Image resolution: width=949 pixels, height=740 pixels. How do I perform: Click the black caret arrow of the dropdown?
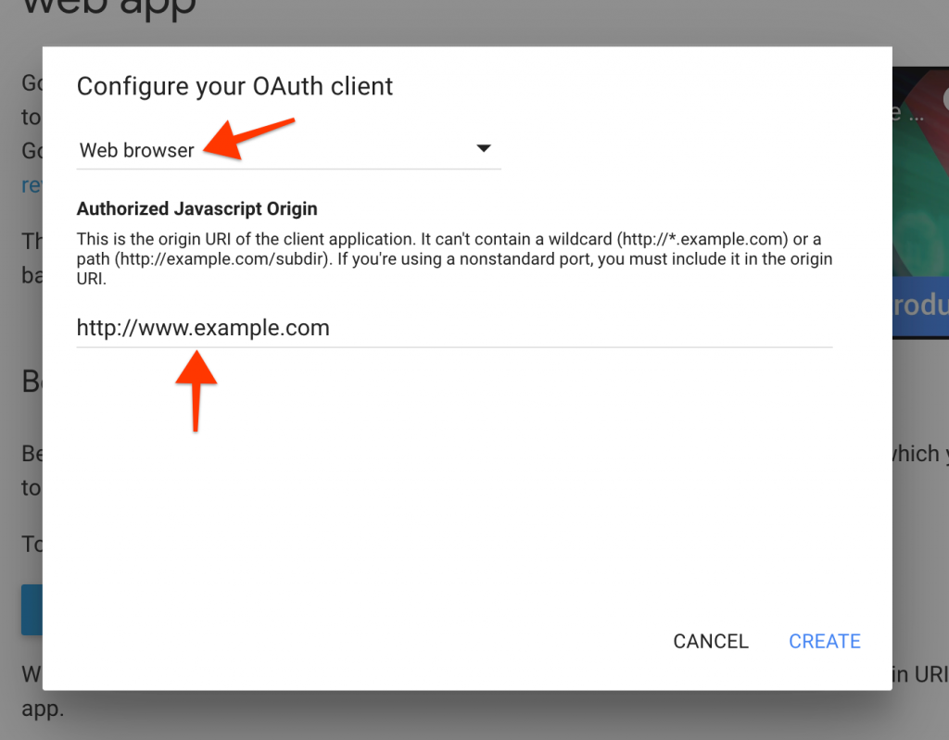click(483, 148)
